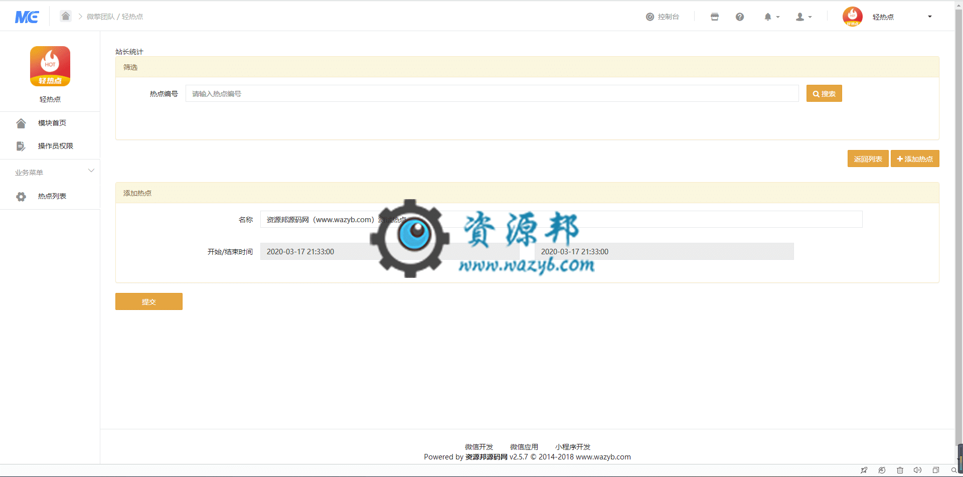Click the 轻热点 avatar in top bar
963x477 pixels.
coord(853,17)
